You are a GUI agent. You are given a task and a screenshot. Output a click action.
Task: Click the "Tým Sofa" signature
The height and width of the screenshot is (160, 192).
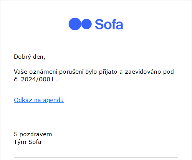[x=27, y=142]
